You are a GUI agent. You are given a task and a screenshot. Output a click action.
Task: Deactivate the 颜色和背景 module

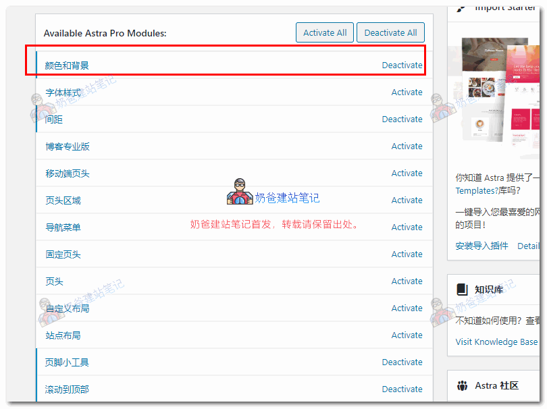[402, 65]
